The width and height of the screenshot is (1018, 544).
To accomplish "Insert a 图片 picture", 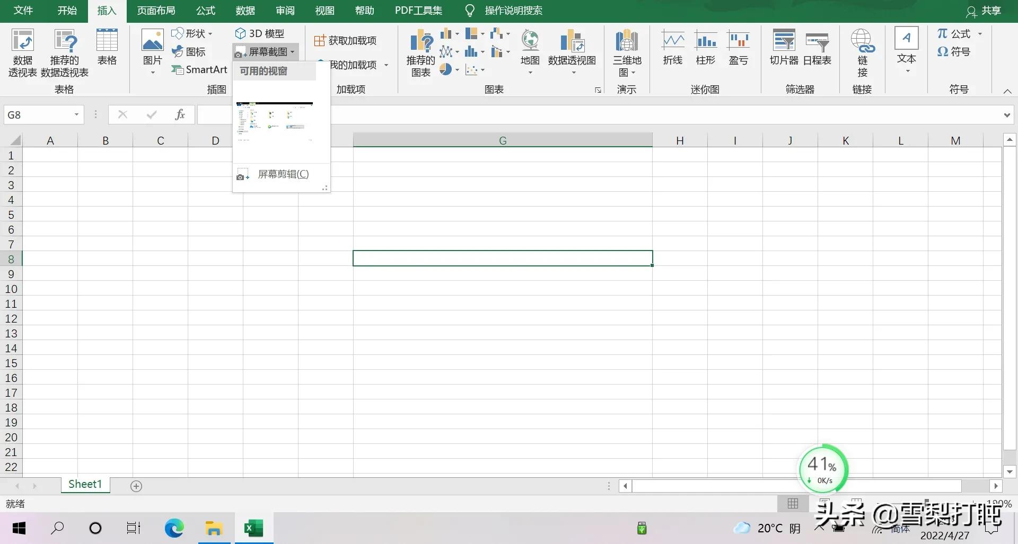I will click(152, 50).
